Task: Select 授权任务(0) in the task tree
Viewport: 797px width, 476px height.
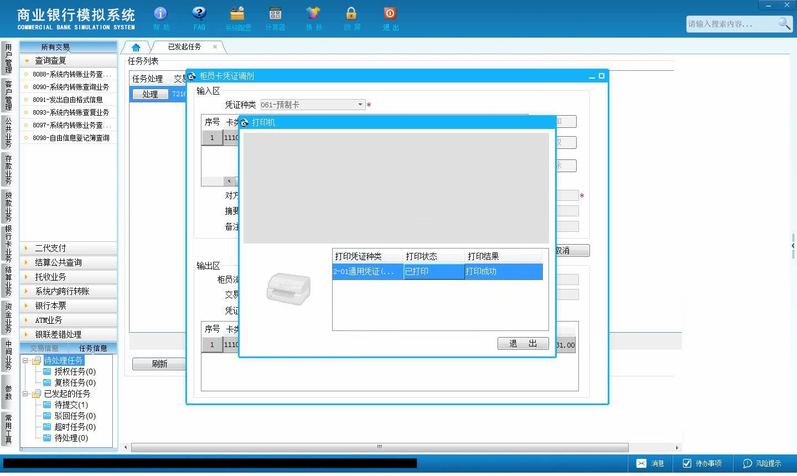Action: [x=75, y=371]
